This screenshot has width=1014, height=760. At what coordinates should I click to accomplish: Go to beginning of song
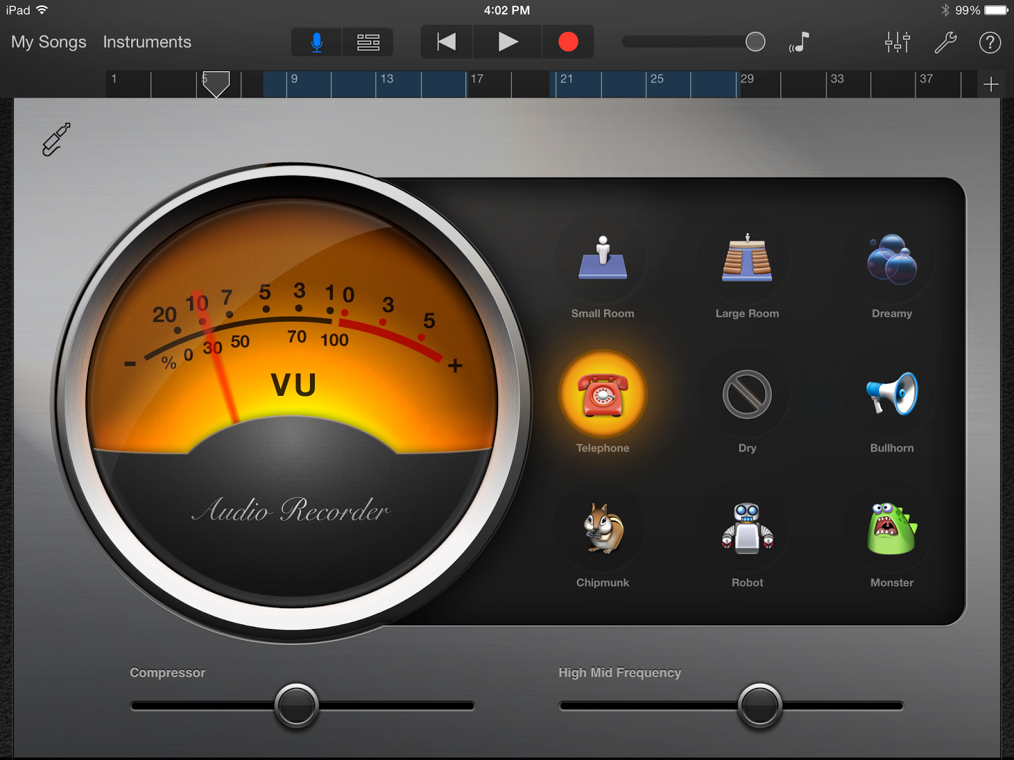tap(447, 42)
